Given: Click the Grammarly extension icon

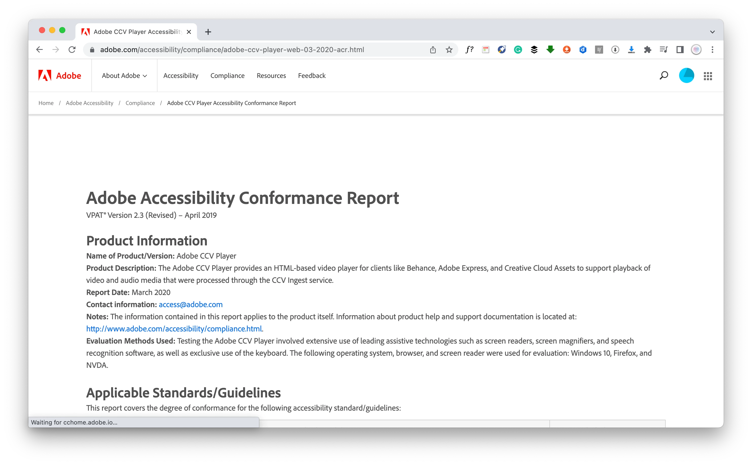Looking at the screenshot, I should coord(518,50).
